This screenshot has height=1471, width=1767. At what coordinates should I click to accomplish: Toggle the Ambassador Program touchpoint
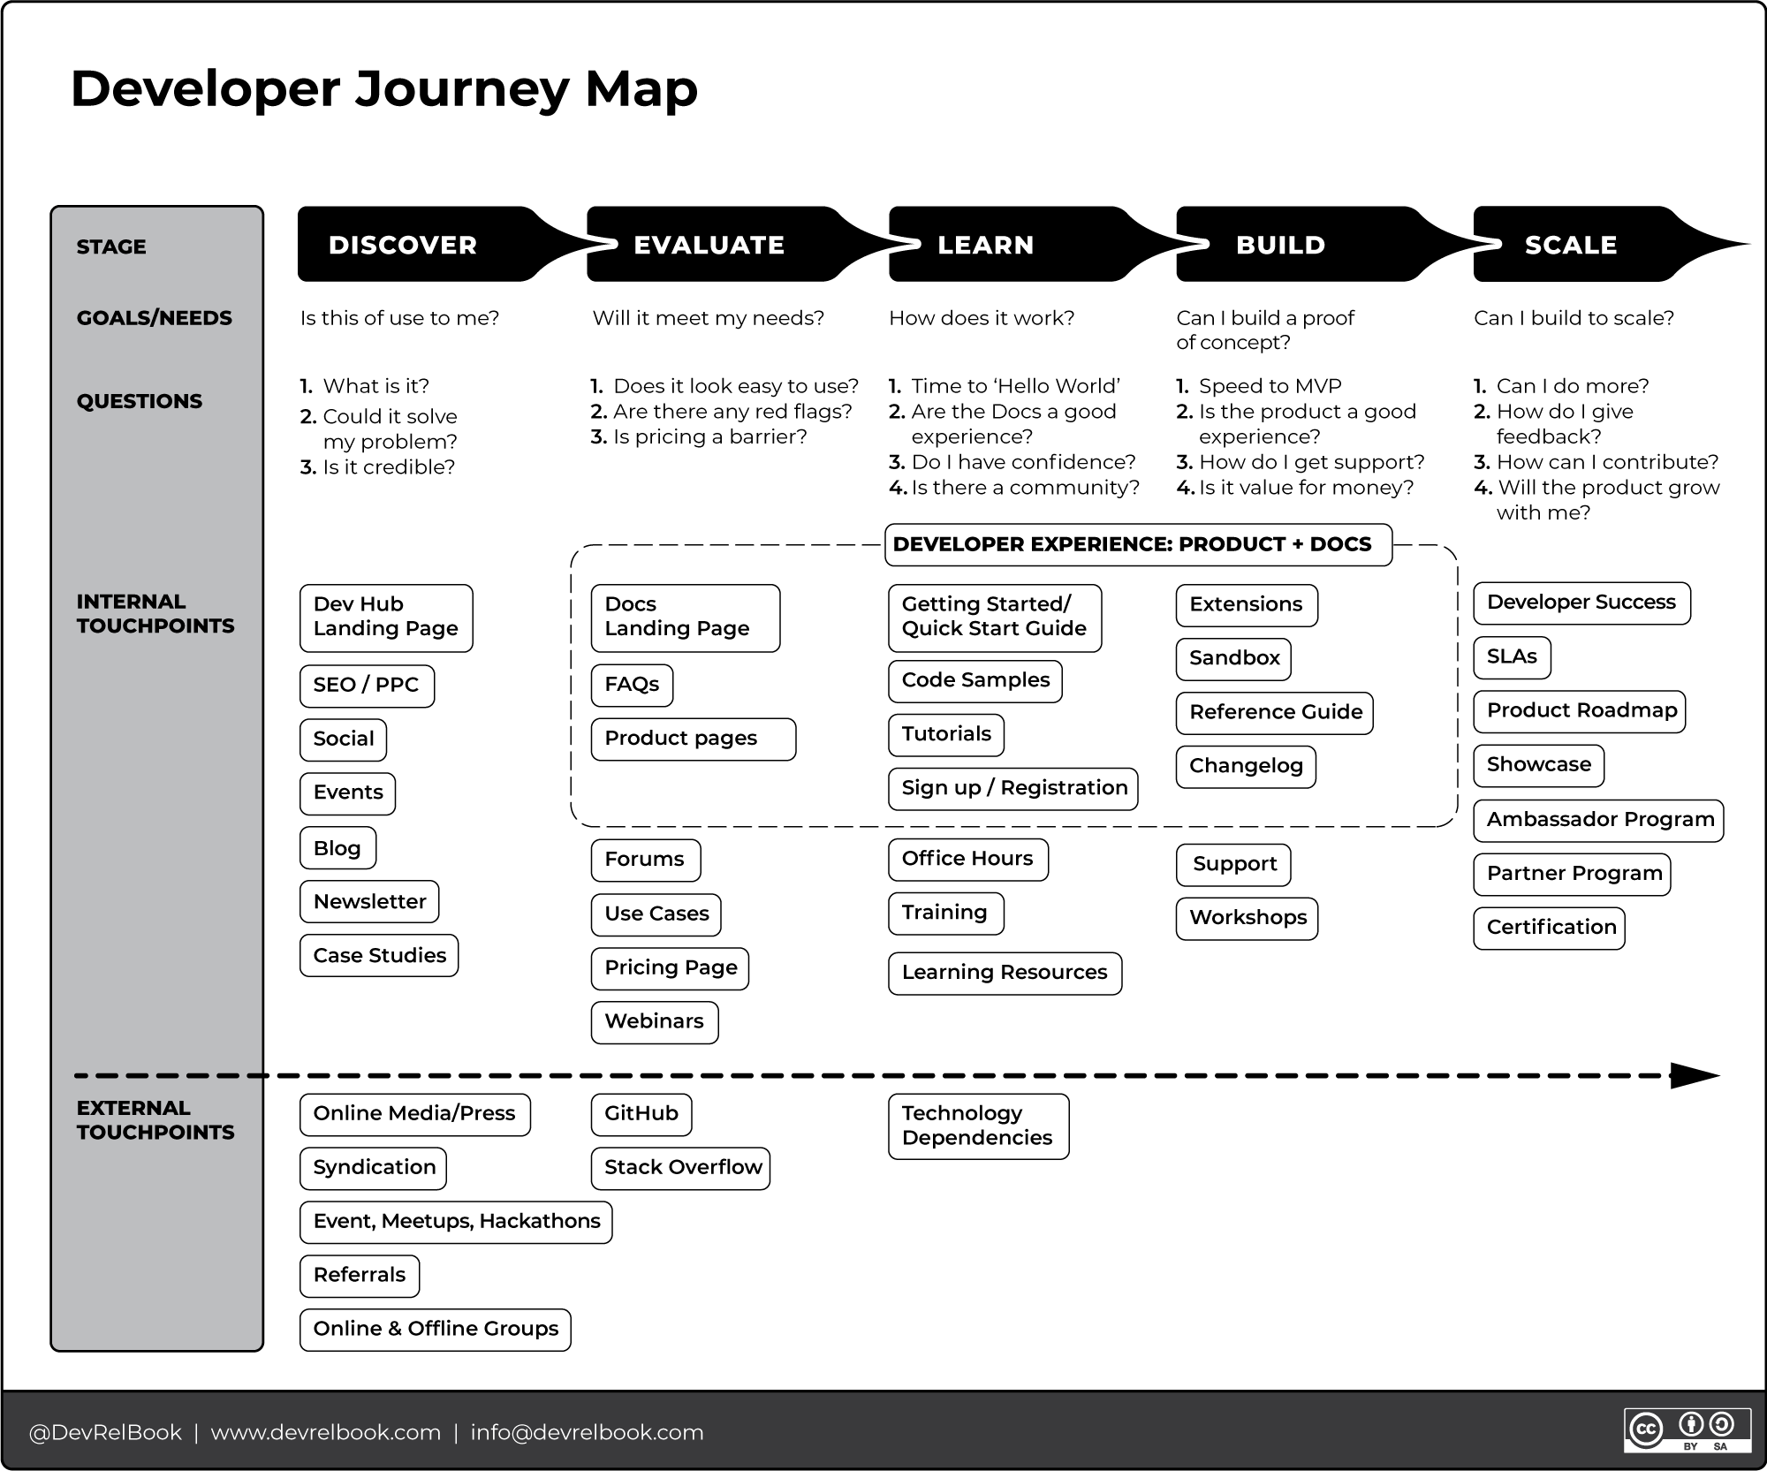1582,825
